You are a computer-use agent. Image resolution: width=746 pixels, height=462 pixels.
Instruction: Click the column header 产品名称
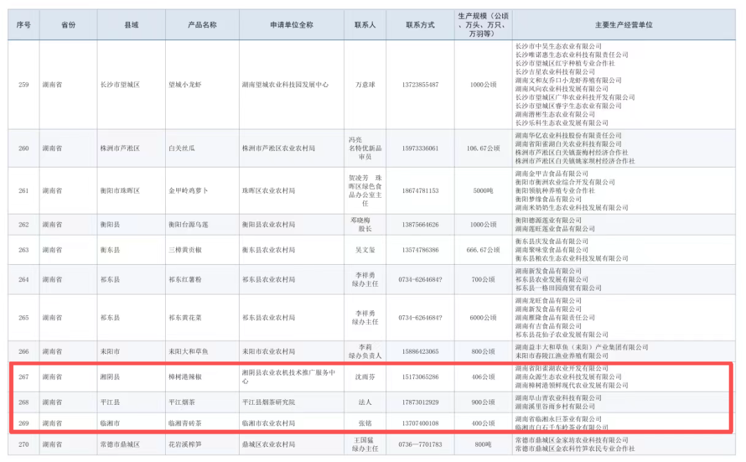[202, 25]
